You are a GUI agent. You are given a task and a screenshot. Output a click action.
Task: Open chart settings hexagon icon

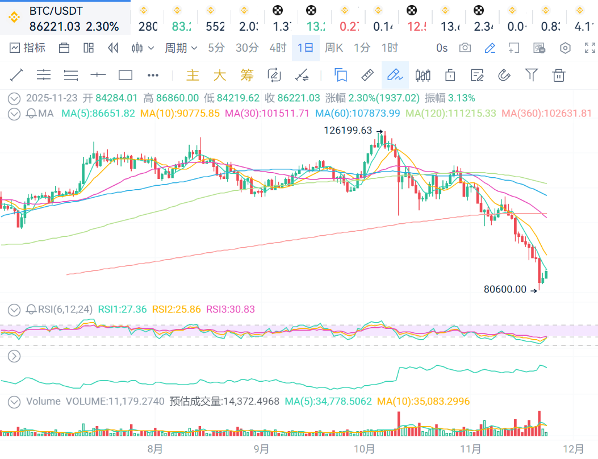pyautogui.click(x=565, y=48)
